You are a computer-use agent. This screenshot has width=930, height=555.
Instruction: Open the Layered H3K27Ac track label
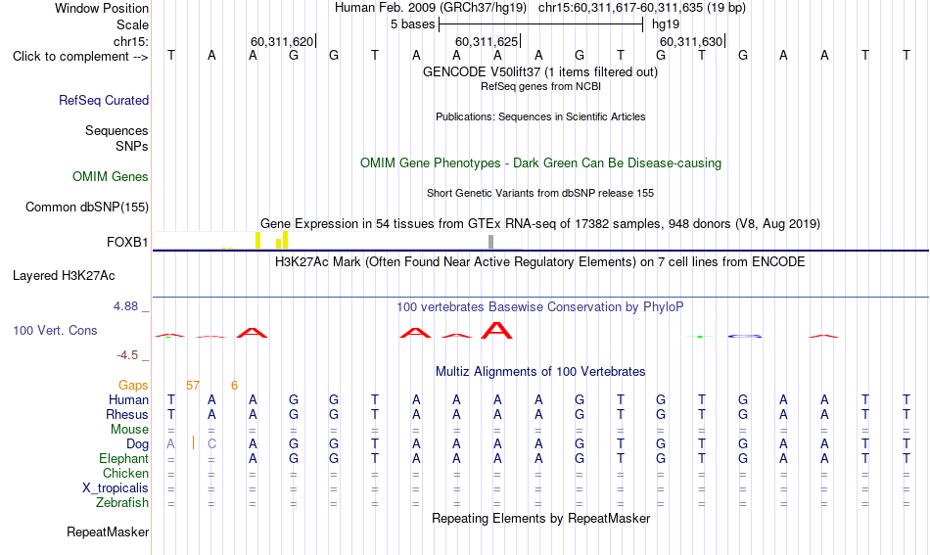click(x=64, y=276)
